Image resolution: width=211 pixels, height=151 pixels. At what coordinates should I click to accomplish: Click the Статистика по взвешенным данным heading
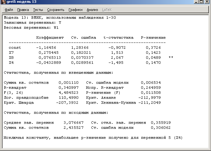[x=59, y=73]
